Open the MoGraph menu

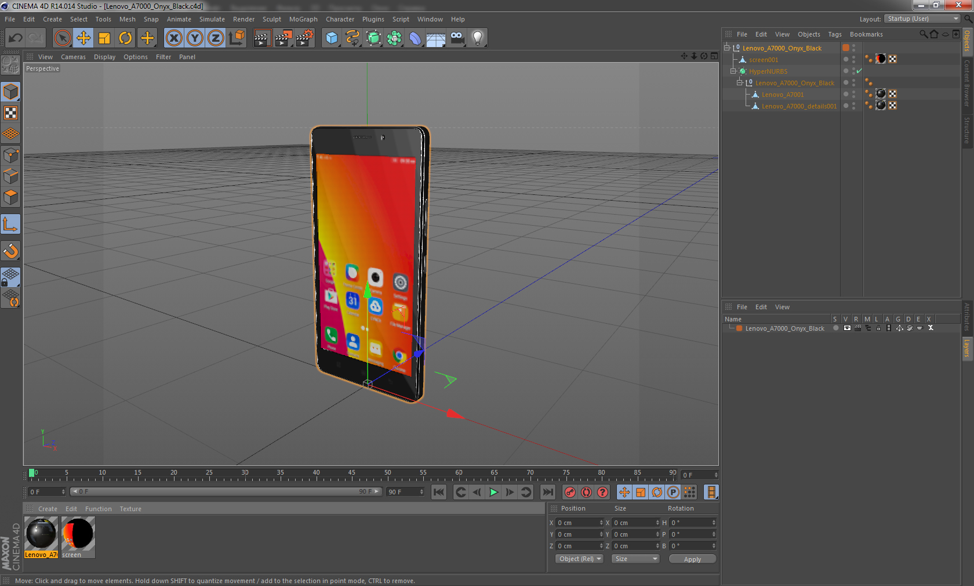[x=303, y=19]
